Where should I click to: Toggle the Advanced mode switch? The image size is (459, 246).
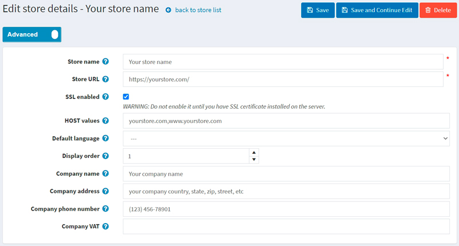coord(54,34)
